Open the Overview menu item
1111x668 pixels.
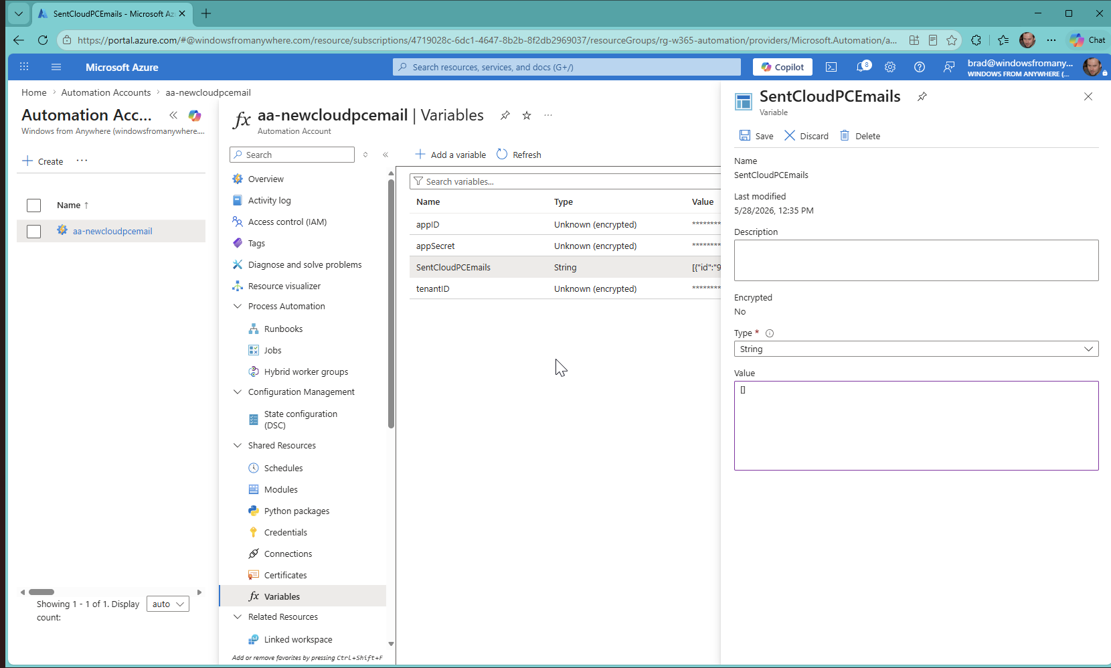coord(266,179)
